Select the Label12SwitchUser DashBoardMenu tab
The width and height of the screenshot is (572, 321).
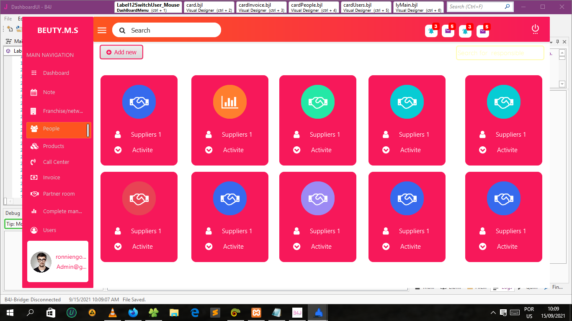click(x=148, y=7)
